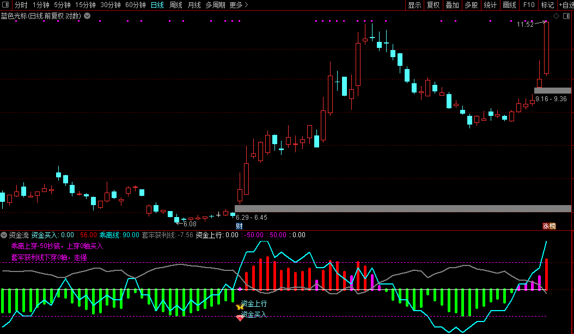
Task: Toggle the left side panel icon
Action: point(5,5)
